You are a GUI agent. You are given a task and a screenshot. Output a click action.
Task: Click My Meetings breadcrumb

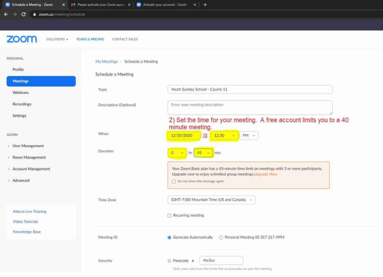[107, 62]
